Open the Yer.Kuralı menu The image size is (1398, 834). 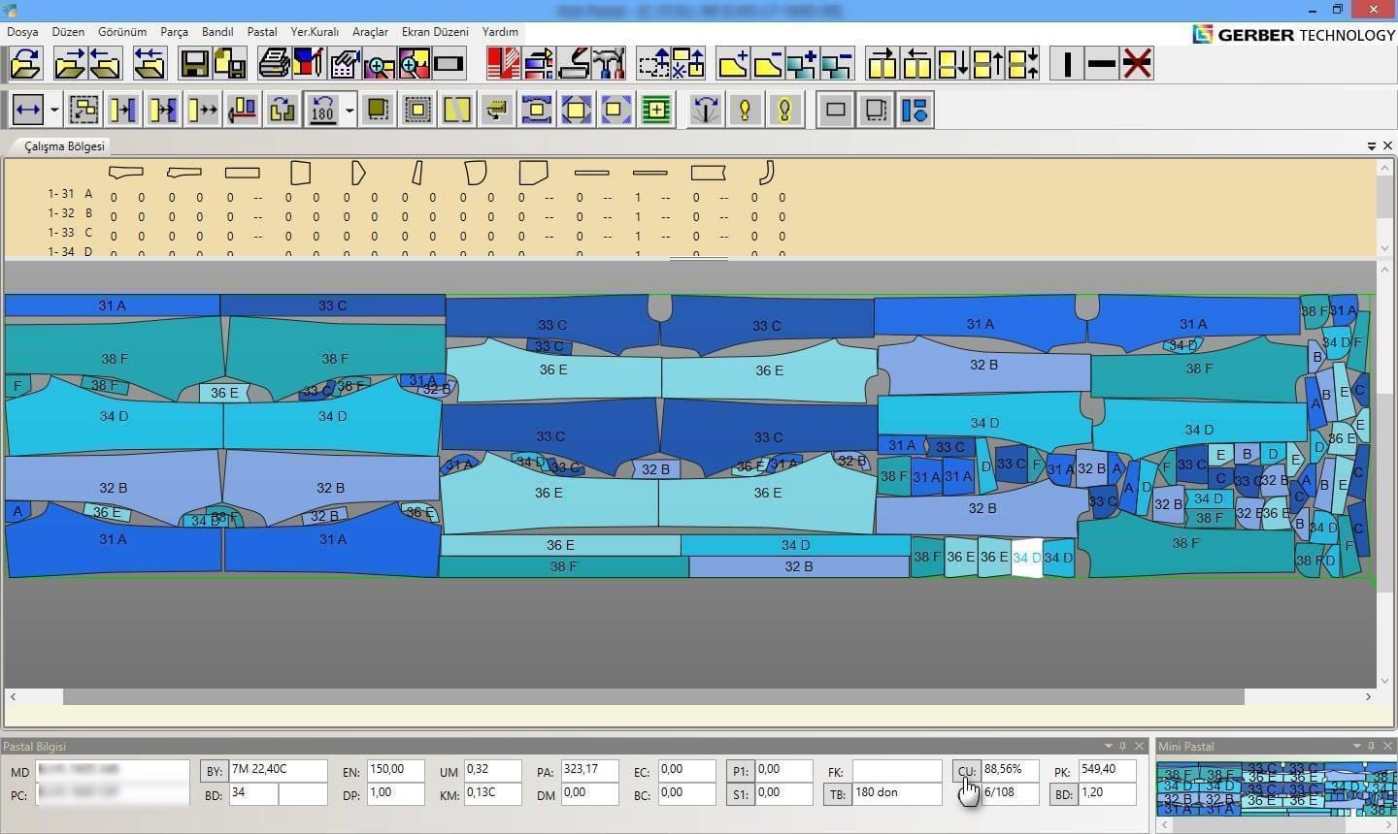point(315,32)
